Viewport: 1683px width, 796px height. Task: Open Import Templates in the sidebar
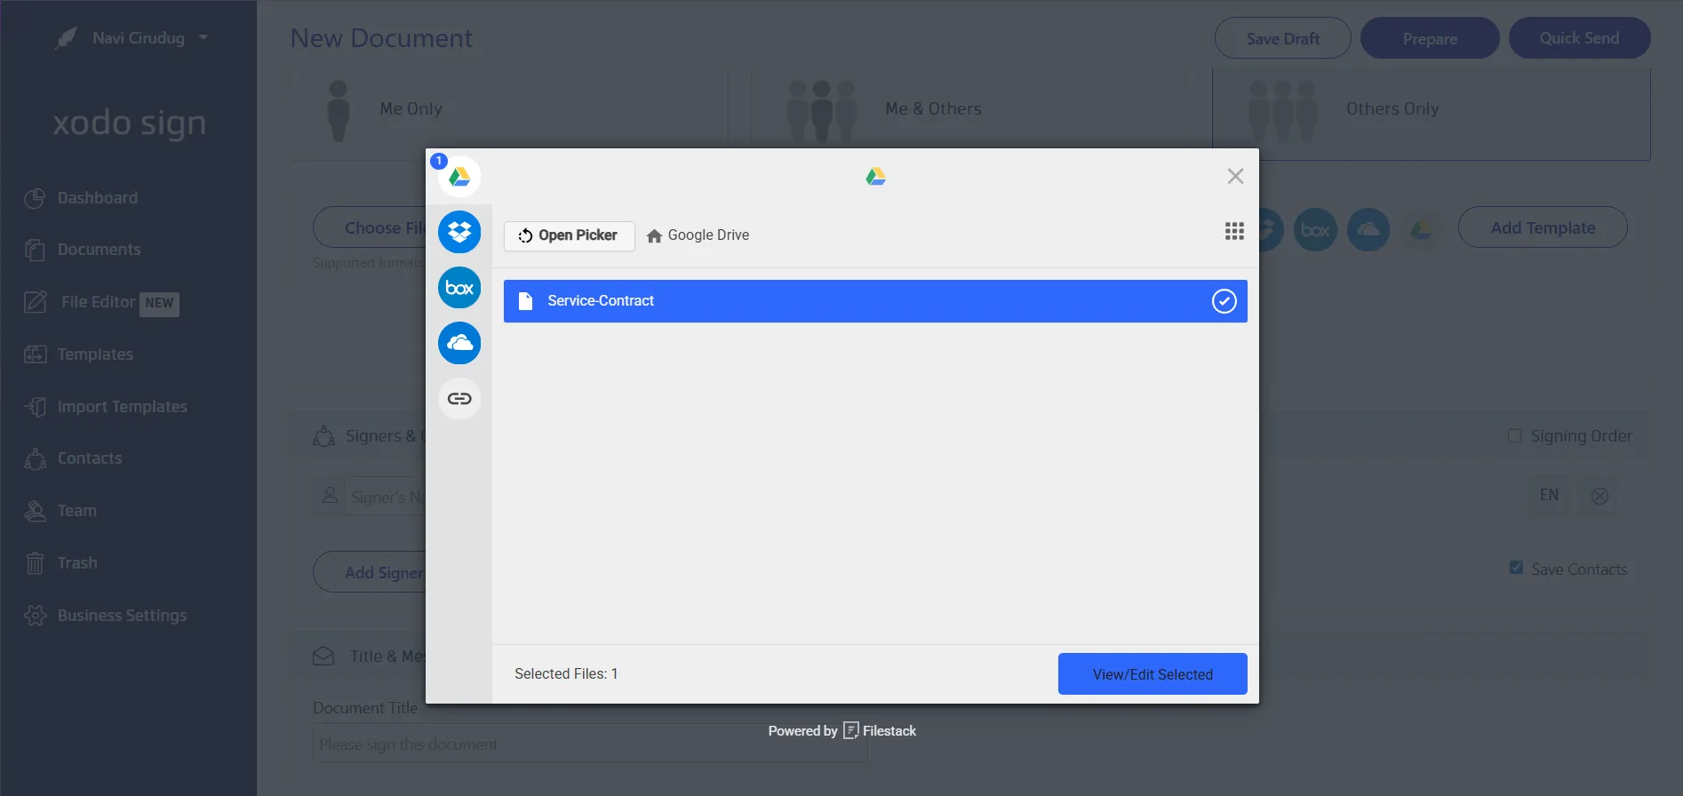[x=123, y=407]
